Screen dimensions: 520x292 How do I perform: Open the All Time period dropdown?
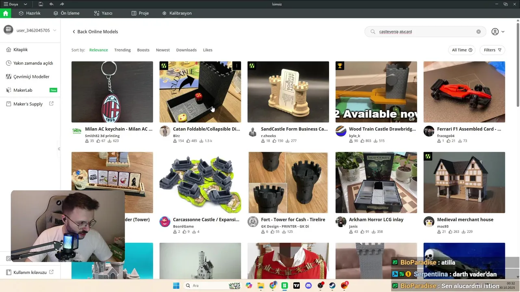pyautogui.click(x=462, y=50)
